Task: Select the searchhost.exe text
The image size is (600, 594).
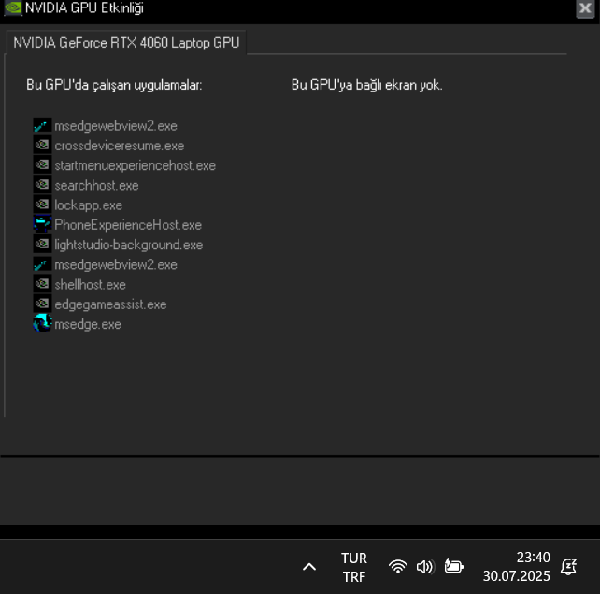Action: click(x=96, y=186)
